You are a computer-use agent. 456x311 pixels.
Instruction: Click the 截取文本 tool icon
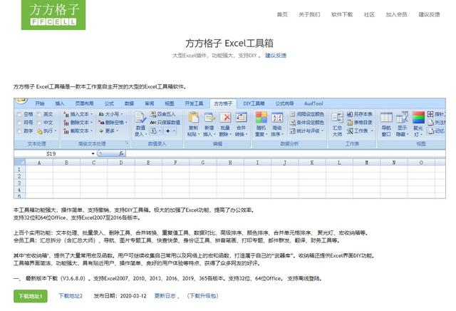66,131
